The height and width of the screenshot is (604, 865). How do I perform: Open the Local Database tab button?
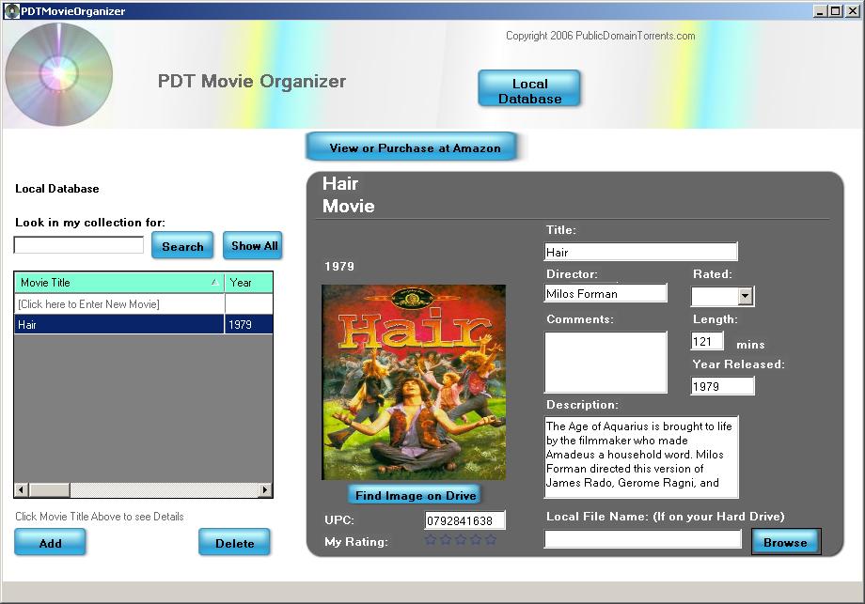point(529,90)
